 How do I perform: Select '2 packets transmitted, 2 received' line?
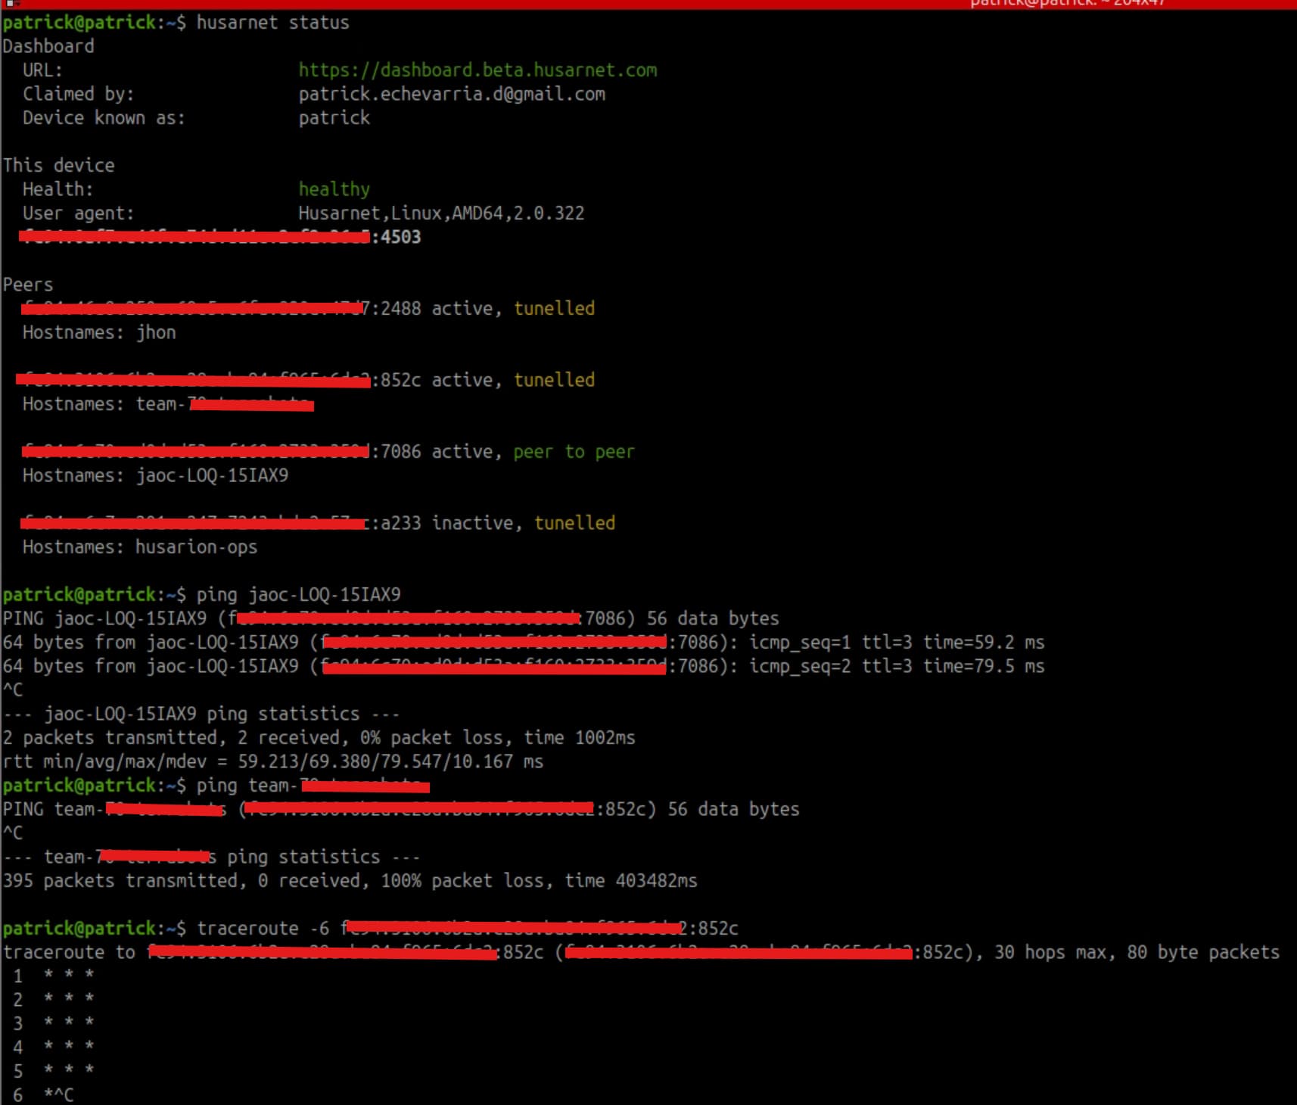[319, 738]
